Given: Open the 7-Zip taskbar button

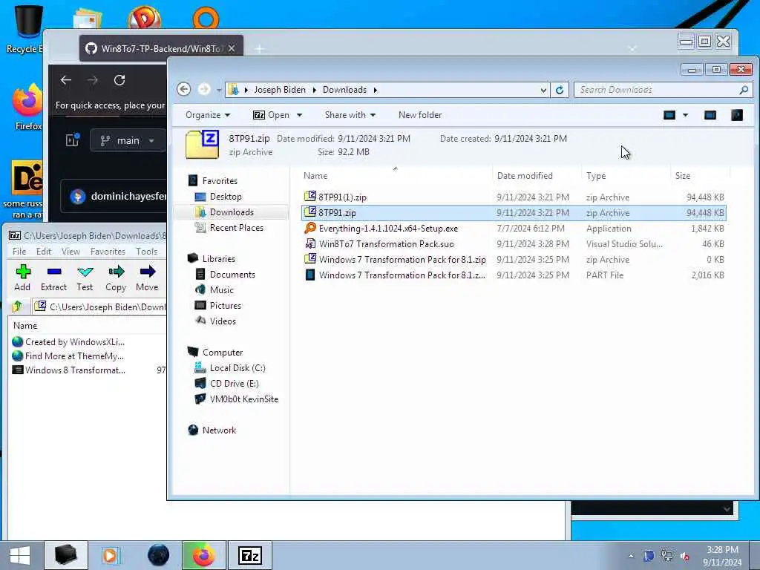Looking at the screenshot, I should pyautogui.click(x=250, y=555).
